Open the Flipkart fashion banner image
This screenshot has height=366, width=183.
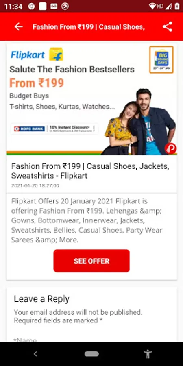(x=91, y=98)
